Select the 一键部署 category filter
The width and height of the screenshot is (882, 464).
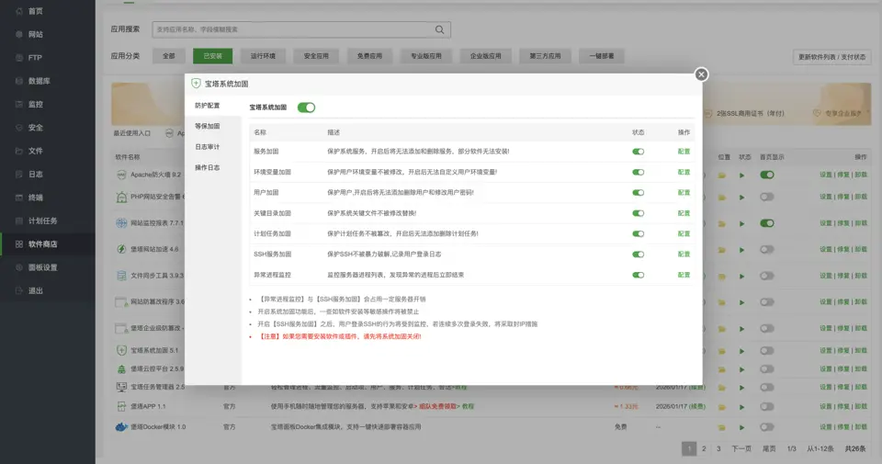click(601, 56)
